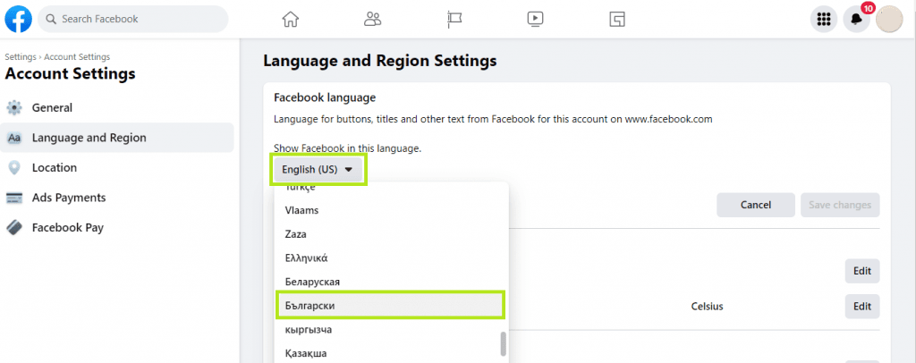Select Language and Region in sidebar

tap(117, 138)
